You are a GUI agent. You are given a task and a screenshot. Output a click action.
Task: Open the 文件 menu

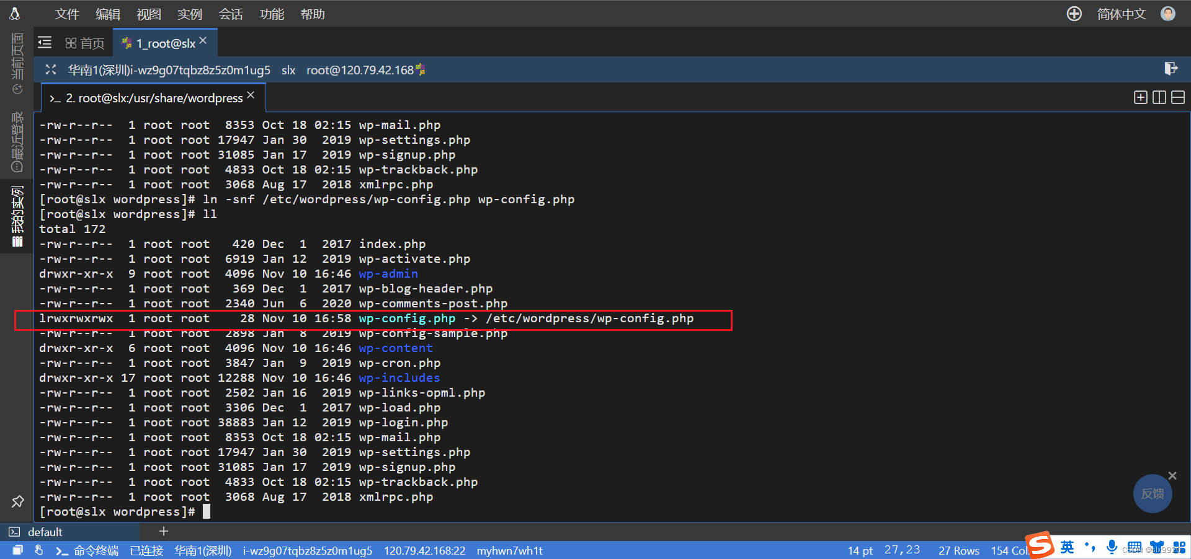66,14
